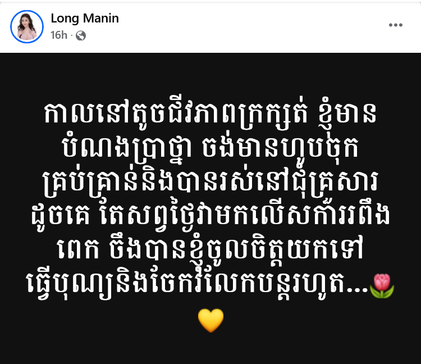
Task: Click the yellow heart emoji
Action: tap(210, 320)
